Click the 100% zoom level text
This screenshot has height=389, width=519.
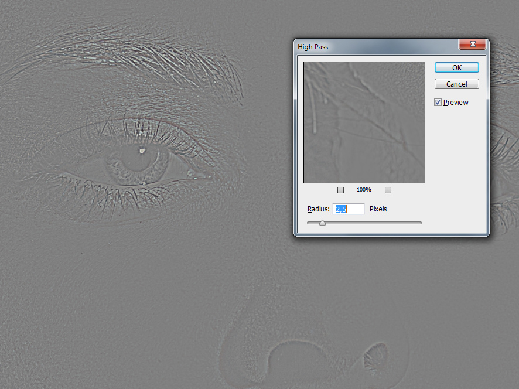(364, 190)
